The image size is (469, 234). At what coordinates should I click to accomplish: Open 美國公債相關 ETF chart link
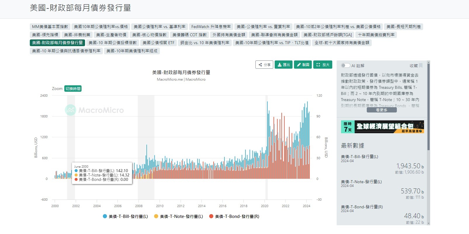coord(158,43)
